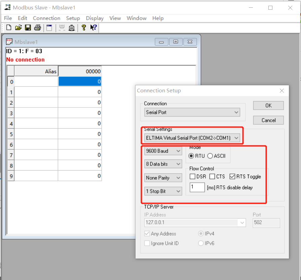This screenshot has width=301, height=280.
Task: Click the value cell in row 1
Action: (80, 92)
